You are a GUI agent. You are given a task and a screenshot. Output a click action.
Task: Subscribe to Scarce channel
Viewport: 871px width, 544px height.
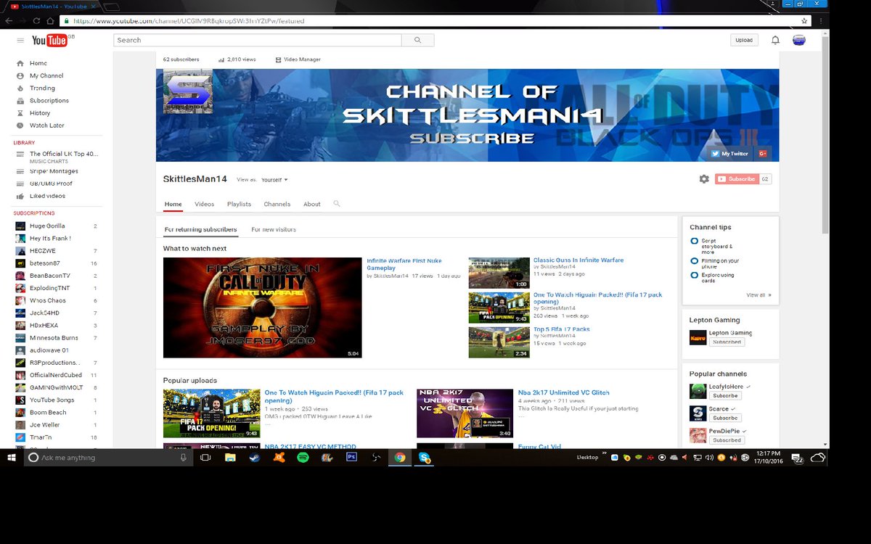[725, 418]
